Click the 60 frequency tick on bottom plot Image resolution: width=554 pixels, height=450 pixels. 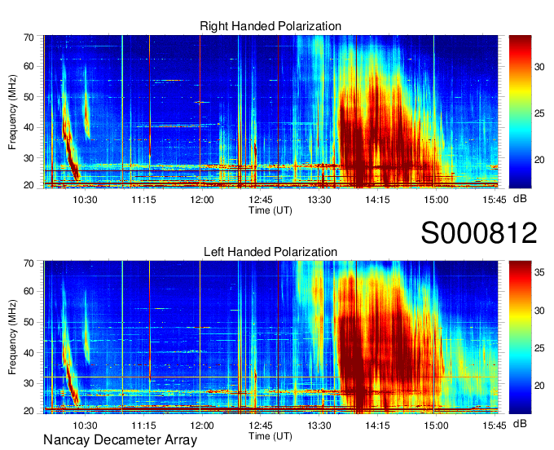(x=29, y=291)
